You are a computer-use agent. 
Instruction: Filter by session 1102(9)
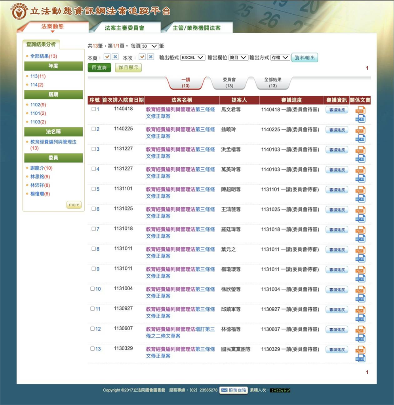[38, 104]
